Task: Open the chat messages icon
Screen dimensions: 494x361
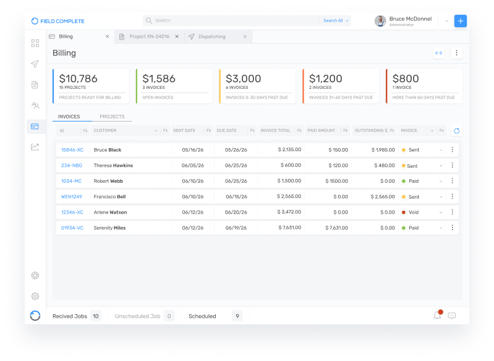Action: [x=452, y=315]
